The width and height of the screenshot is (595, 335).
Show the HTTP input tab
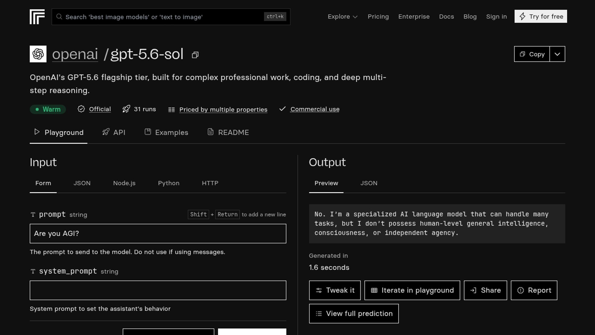click(x=210, y=183)
